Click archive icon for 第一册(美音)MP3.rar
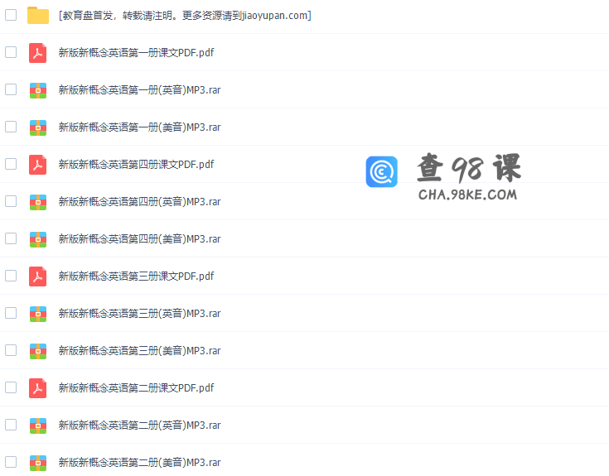This screenshot has width=609, height=476. click(x=38, y=127)
